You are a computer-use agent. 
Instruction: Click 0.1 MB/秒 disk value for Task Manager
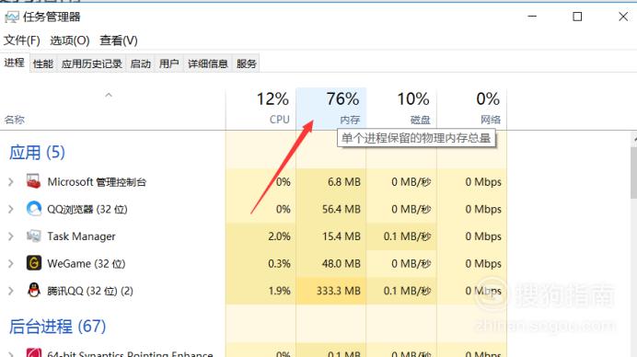coord(407,236)
